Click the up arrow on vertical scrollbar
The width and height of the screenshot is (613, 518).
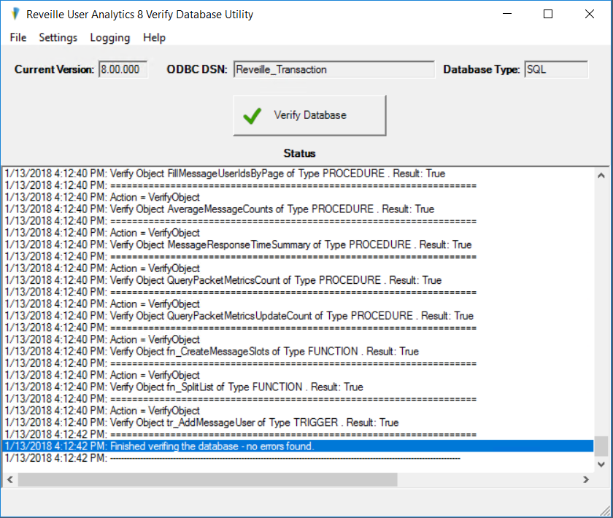[601, 175]
